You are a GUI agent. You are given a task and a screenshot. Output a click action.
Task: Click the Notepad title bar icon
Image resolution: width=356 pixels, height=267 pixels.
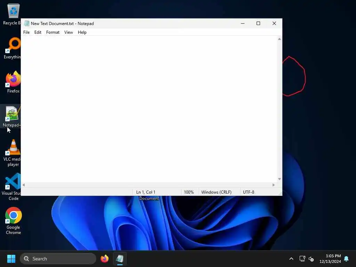pos(26,23)
